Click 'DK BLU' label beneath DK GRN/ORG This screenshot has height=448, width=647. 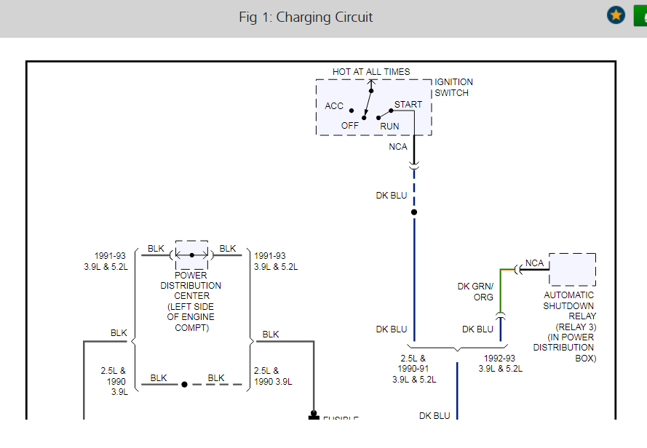tap(477, 329)
